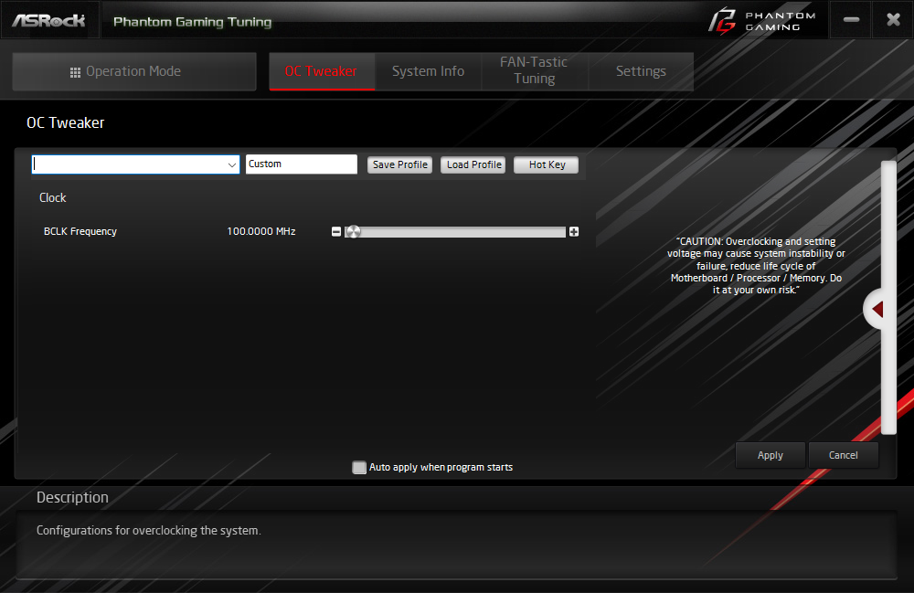The image size is (914, 593).
Task: Open Operation Mode menu
Action: (x=134, y=71)
